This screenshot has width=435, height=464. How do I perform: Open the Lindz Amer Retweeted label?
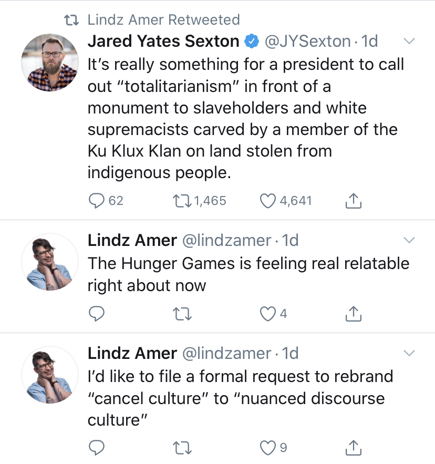163,20
